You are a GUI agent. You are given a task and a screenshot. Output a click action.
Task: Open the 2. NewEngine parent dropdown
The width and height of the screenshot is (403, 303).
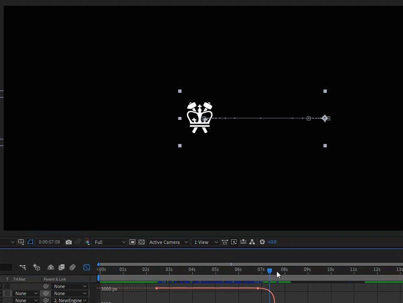(70, 301)
